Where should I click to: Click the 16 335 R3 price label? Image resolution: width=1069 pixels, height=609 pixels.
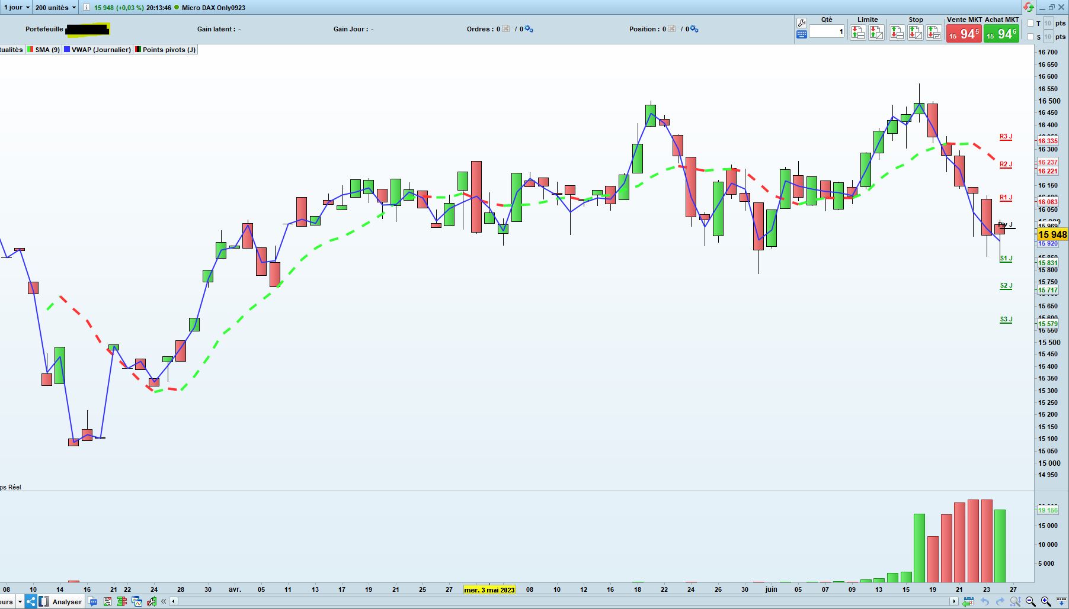click(x=1048, y=141)
